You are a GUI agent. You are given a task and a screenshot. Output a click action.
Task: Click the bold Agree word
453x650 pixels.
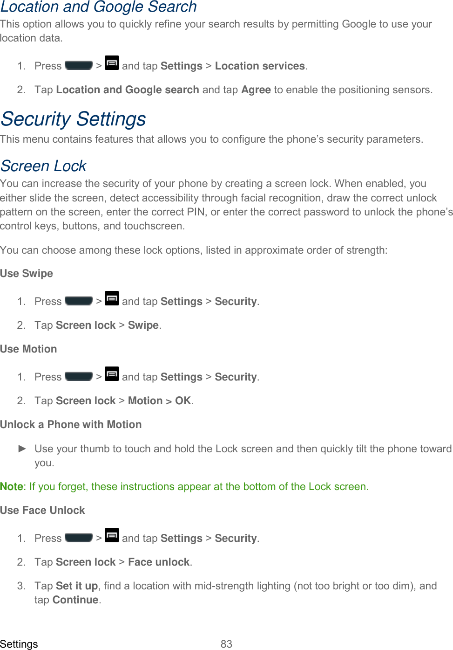click(256, 90)
